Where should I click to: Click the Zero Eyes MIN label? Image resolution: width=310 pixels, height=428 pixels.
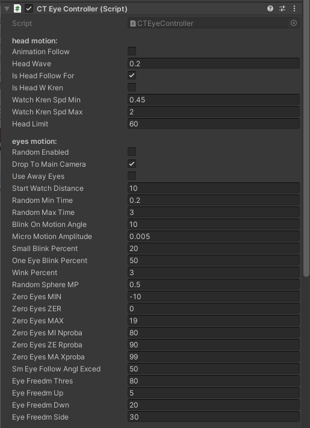pos(37,296)
